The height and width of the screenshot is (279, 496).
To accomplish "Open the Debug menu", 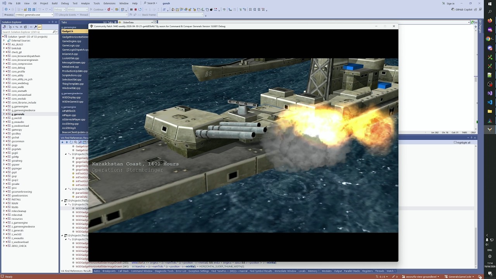I will click(x=65, y=3).
